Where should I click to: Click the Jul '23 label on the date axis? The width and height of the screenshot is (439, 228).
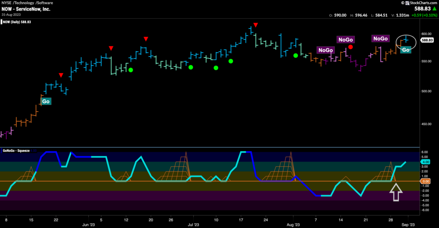pos(194,224)
